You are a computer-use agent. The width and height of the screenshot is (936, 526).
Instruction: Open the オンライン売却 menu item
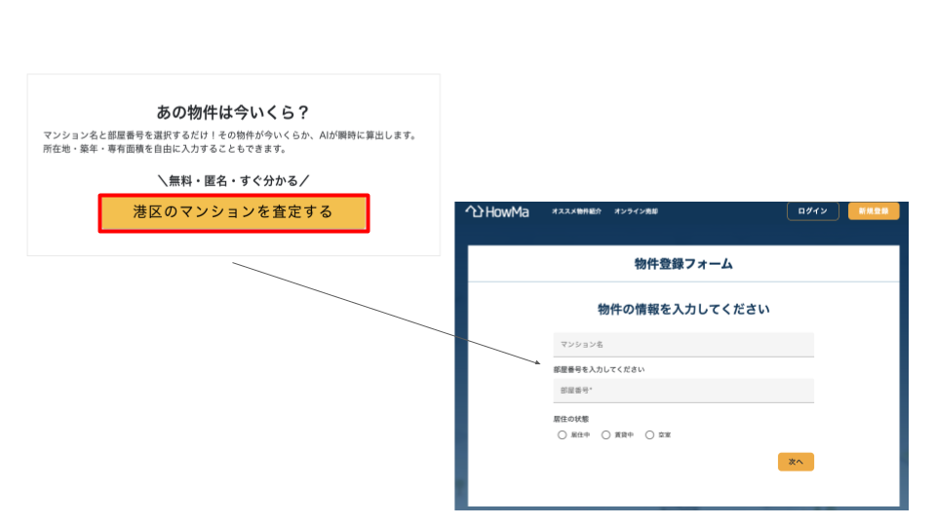point(636,211)
